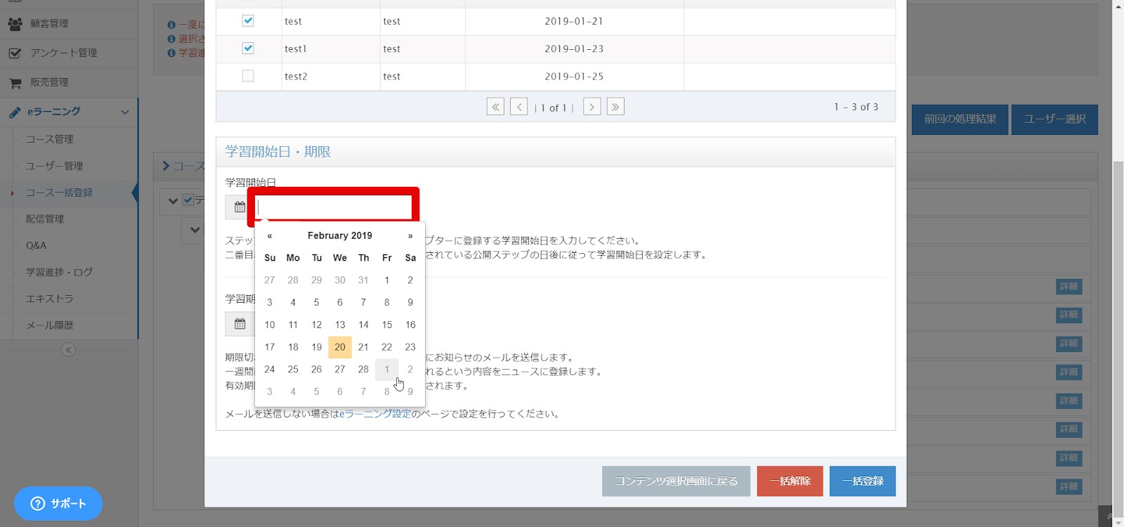Viewport: 1124px width, 527px height.
Task: Open ユーザー管理 in sidebar
Action: [x=55, y=166]
